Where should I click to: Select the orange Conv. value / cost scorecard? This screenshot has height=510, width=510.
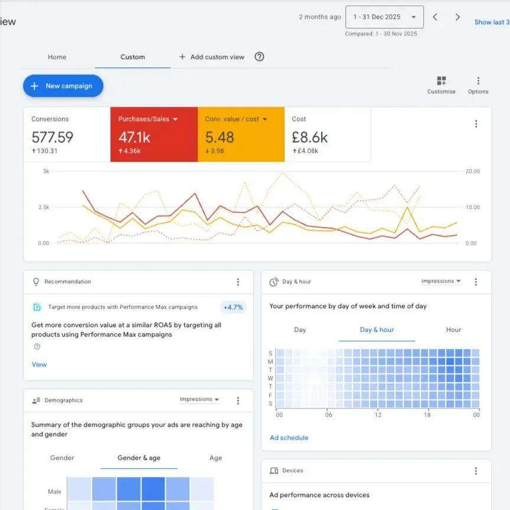click(x=241, y=135)
